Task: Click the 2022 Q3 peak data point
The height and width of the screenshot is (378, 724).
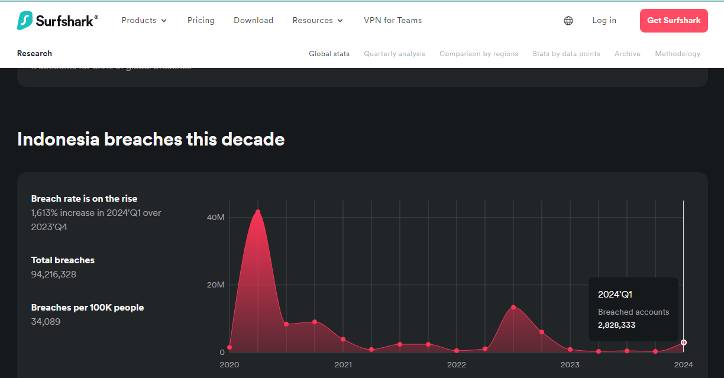Action: 513,307
